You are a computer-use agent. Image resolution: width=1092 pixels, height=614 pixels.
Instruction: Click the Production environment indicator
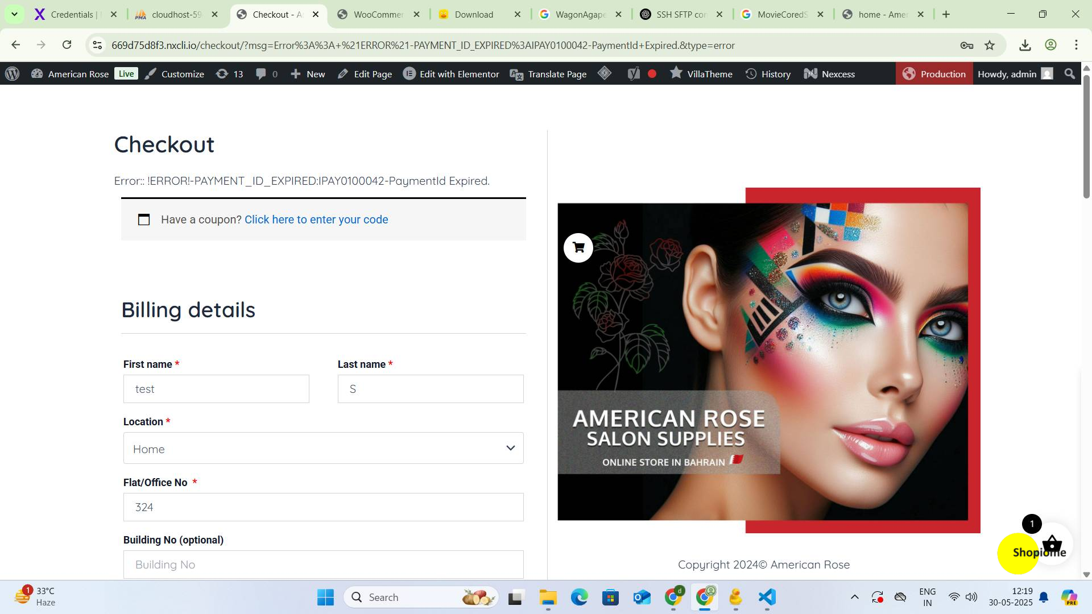point(934,74)
